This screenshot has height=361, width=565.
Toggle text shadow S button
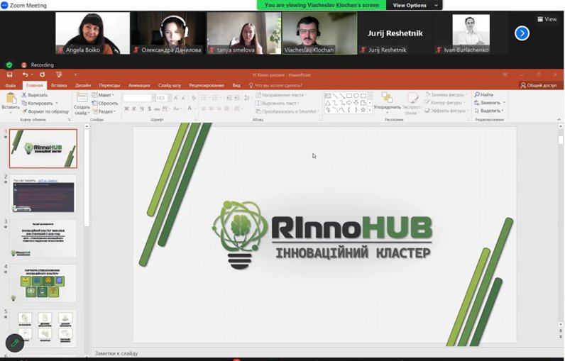[149, 109]
